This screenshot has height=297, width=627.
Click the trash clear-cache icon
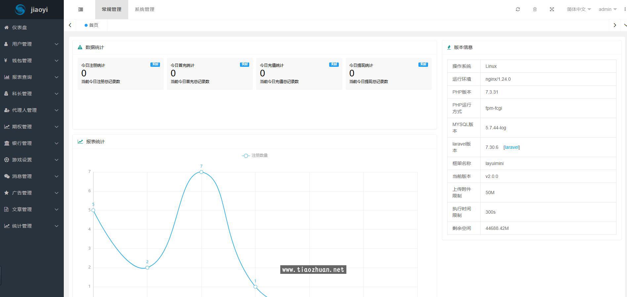tap(535, 9)
